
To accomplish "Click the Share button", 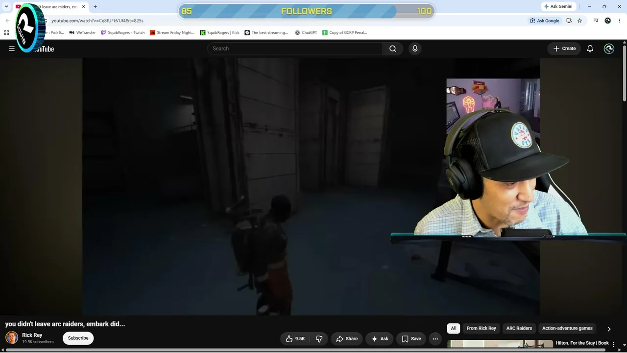I will [x=347, y=339].
